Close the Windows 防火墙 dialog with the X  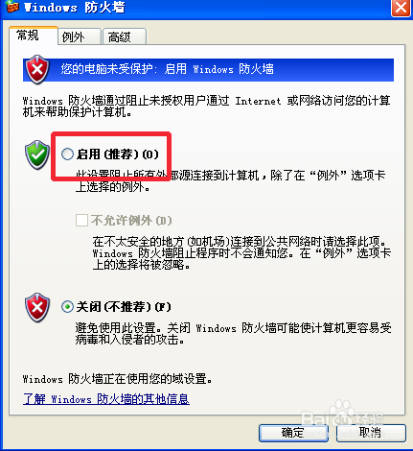401,8
